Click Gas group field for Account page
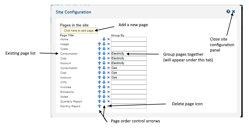The width and height of the screenshot is (249, 128). tap(128, 78)
